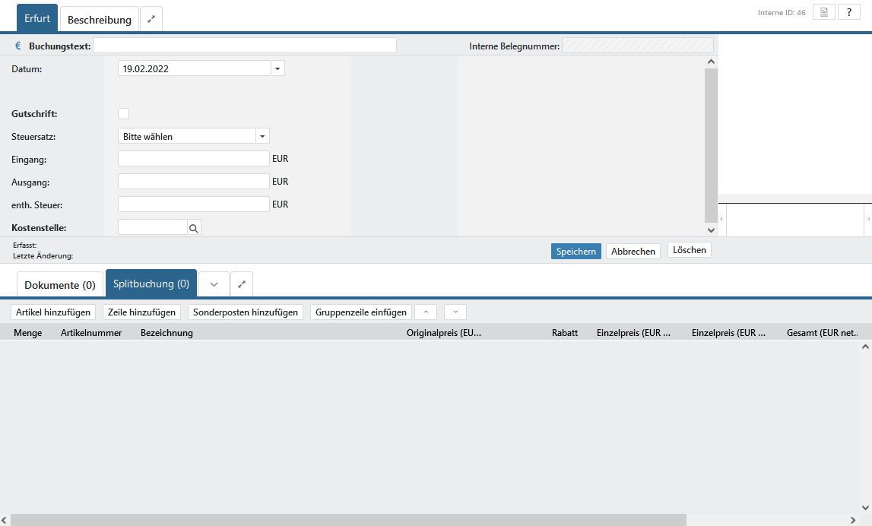Switch to the Beschreibung tab
The height and width of the screenshot is (526, 872).
100,20
